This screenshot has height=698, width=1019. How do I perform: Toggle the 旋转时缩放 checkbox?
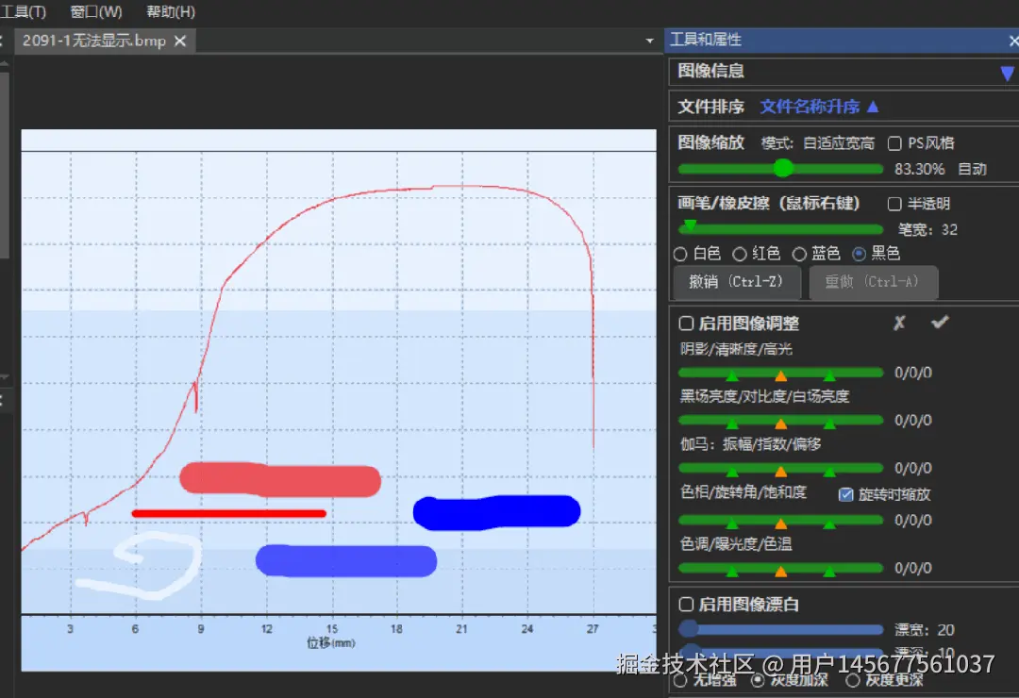click(845, 494)
